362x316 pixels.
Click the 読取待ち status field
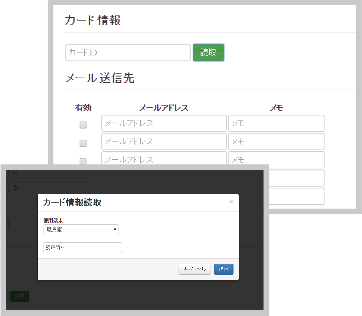tap(83, 248)
